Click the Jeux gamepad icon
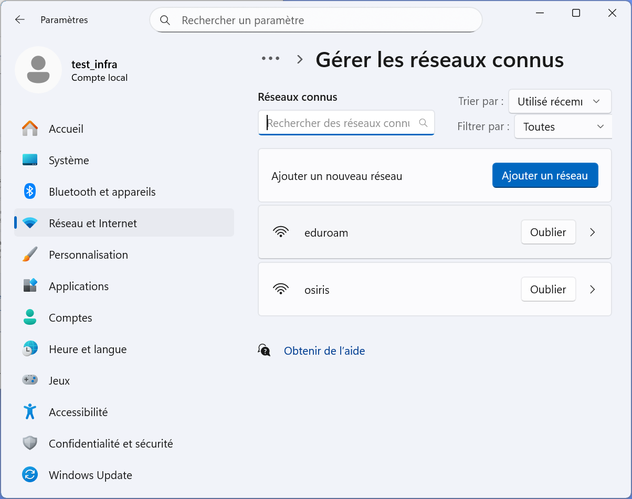 30,380
